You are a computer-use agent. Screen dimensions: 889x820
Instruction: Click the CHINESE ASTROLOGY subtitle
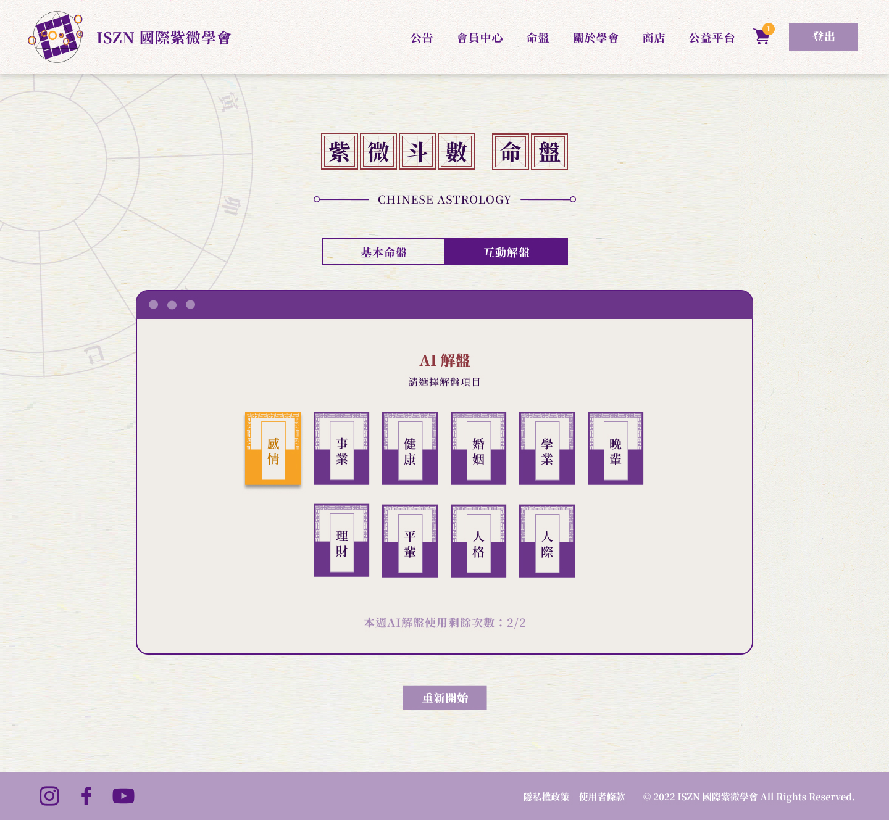click(444, 199)
